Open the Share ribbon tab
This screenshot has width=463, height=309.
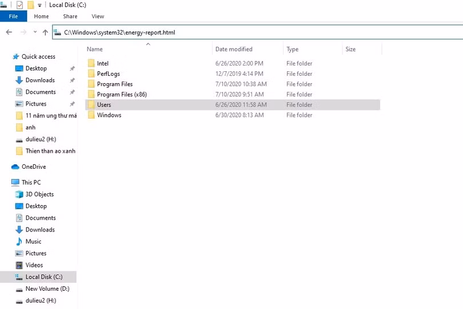(x=70, y=17)
